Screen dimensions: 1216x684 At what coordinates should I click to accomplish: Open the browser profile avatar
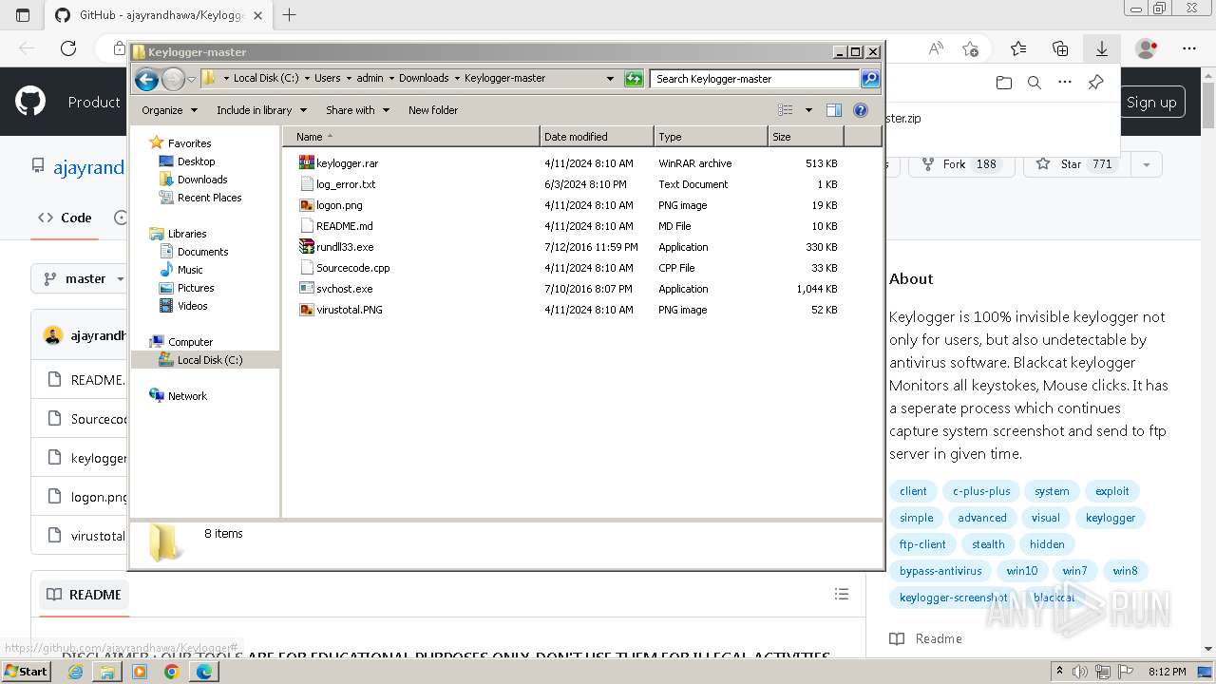click(x=1146, y=48)
